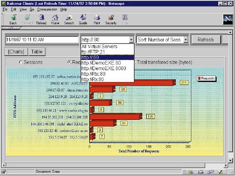Click the 193.125.95.121 vyatka label

coord(66,104)
